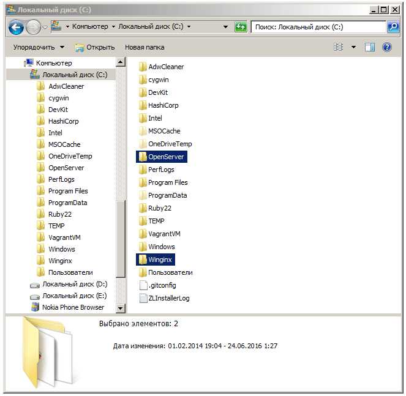
Task: Click DevKit folder icon in file list
Action: (143, 92)
